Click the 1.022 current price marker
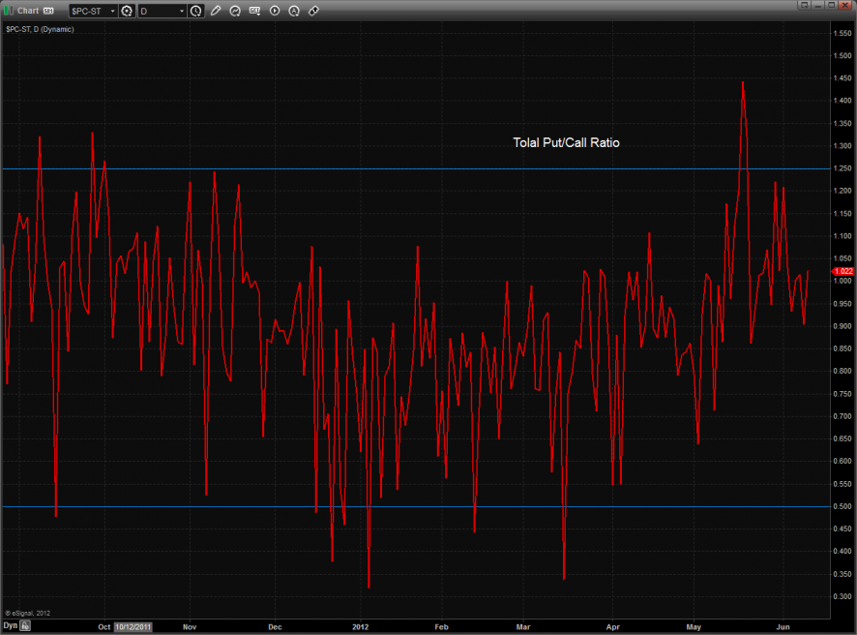Image resolution: width=857 pixels, height=635 pixels. click(x=842, y=272)
